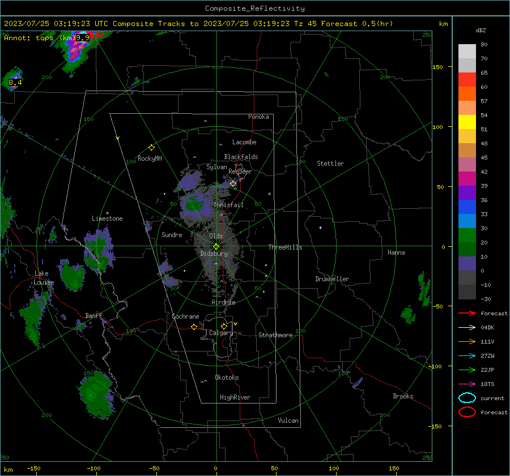Viewport: 510px width, 476px height.
Task: Select the 20 dBZ green color swatch
Action: [x=467, y=235]
